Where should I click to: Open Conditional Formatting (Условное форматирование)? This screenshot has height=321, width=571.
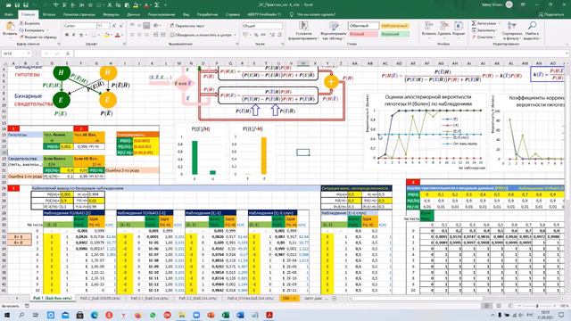303,30
